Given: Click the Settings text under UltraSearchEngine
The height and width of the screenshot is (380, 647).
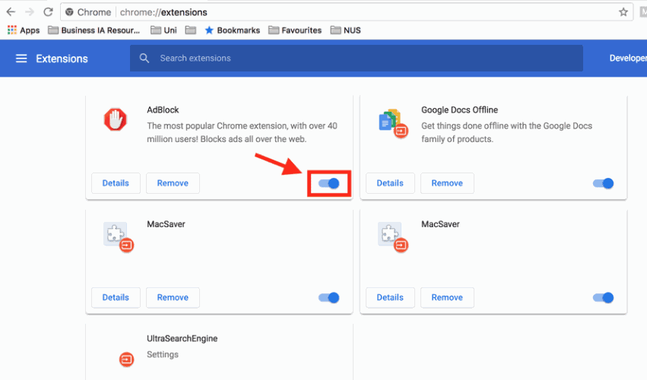Looking at the screenshot, I should [x=163, y=354].
